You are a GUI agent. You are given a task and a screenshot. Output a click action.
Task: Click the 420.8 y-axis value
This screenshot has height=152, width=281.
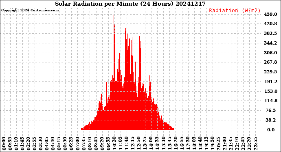pyautogui.click(x=270, y=24)
